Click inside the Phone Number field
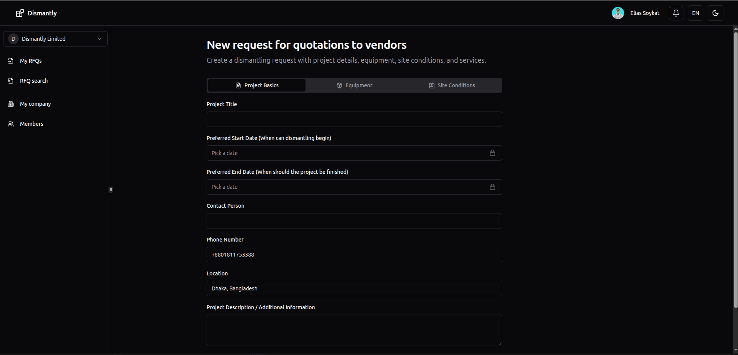Screen dimensions: 738x355 (x=354, y=254)
